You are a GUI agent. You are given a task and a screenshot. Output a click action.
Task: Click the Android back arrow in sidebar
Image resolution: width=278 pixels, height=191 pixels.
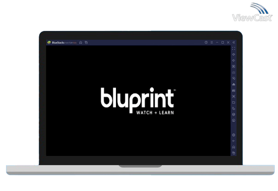[234, 141]
